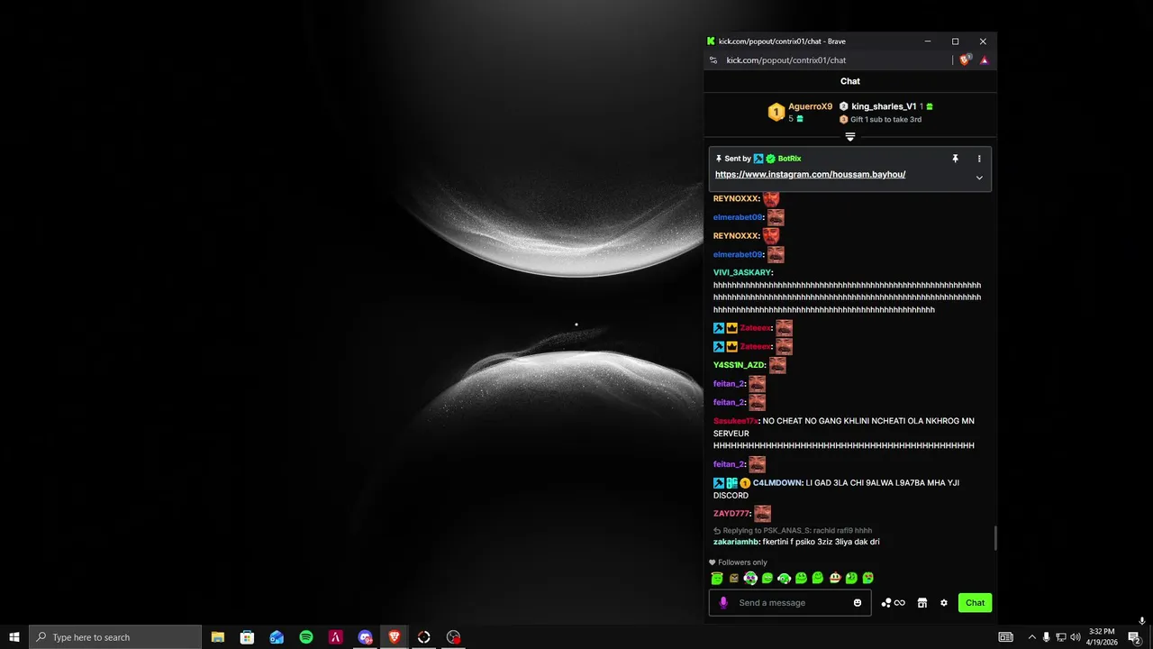1153x649 pixels.
Task: Click username Y4SS1N_AZD in chat
Action: [x=739, y=365]
